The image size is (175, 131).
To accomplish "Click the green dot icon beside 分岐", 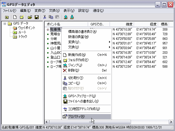I will click(x=48, y=39).
